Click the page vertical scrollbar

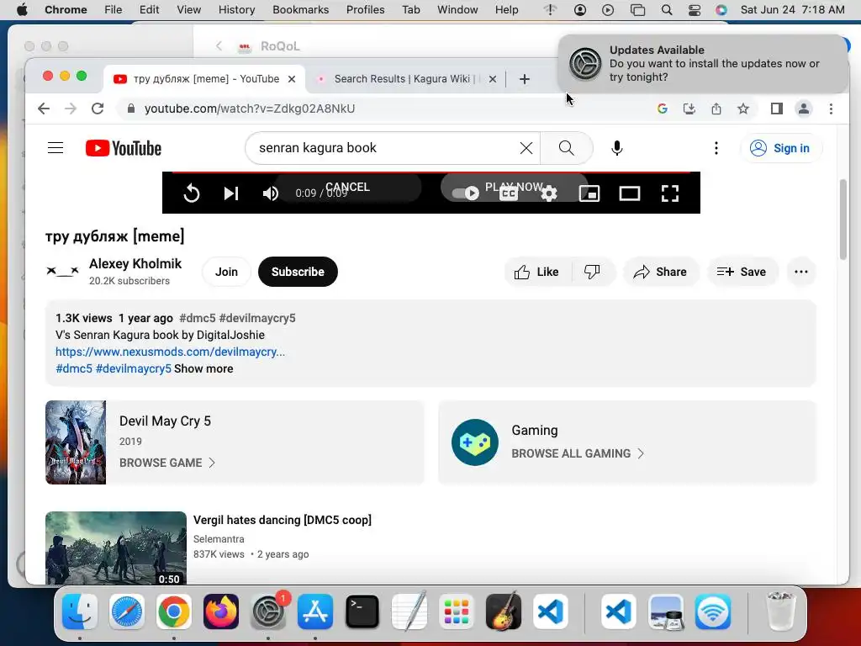coord(843,220)
